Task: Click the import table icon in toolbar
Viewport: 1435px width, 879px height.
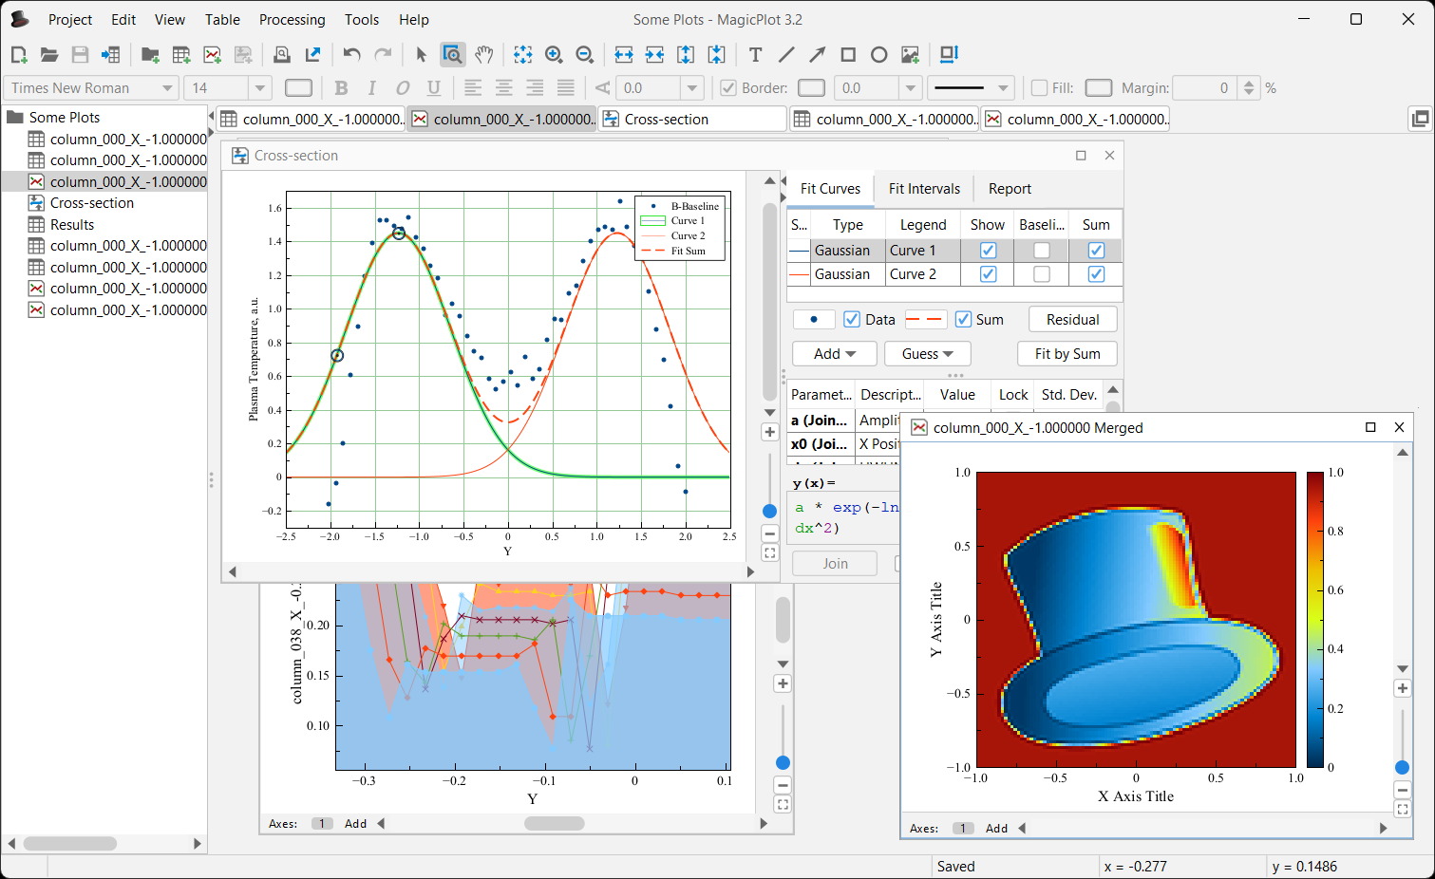Action: point(111,55)
